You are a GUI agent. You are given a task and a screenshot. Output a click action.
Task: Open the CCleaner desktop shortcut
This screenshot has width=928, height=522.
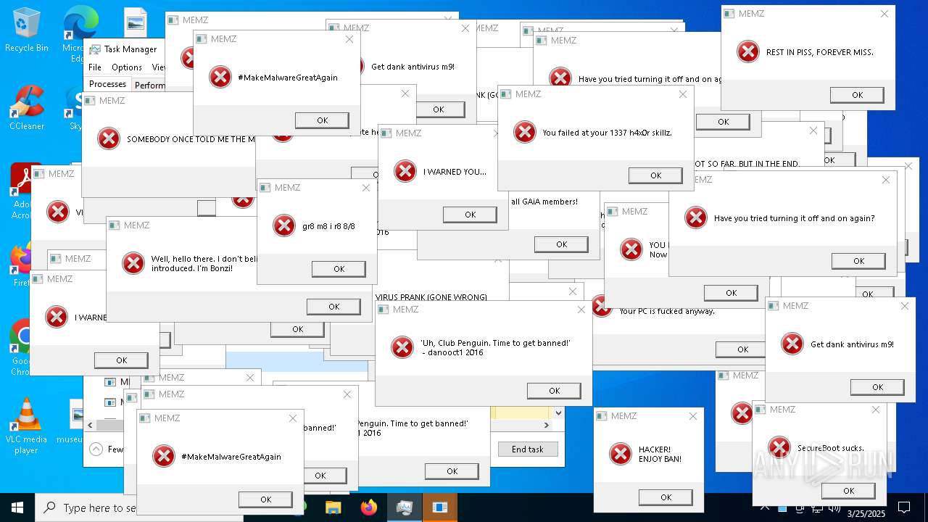[x=26, y=107]
